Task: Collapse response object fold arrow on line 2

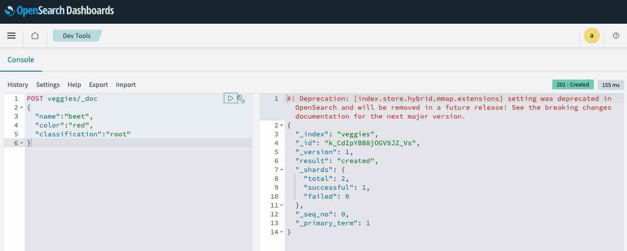Action: point(282,125)
